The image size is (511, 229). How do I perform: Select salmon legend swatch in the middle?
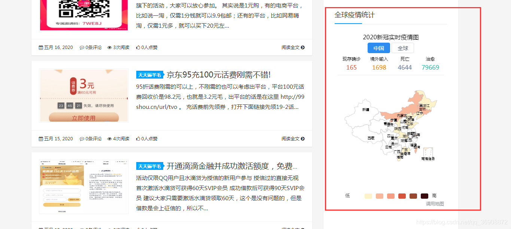point(391,196)
